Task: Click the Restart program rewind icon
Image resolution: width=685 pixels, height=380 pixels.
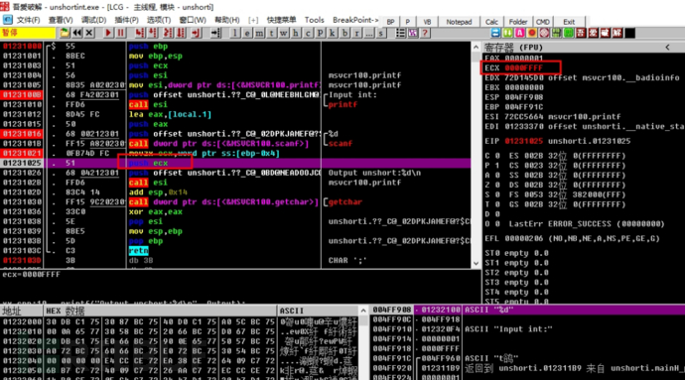Action: (77, 33)
